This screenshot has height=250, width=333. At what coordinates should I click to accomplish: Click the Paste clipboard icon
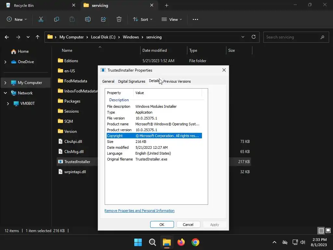pyautogui.click(x=72, y=19)
